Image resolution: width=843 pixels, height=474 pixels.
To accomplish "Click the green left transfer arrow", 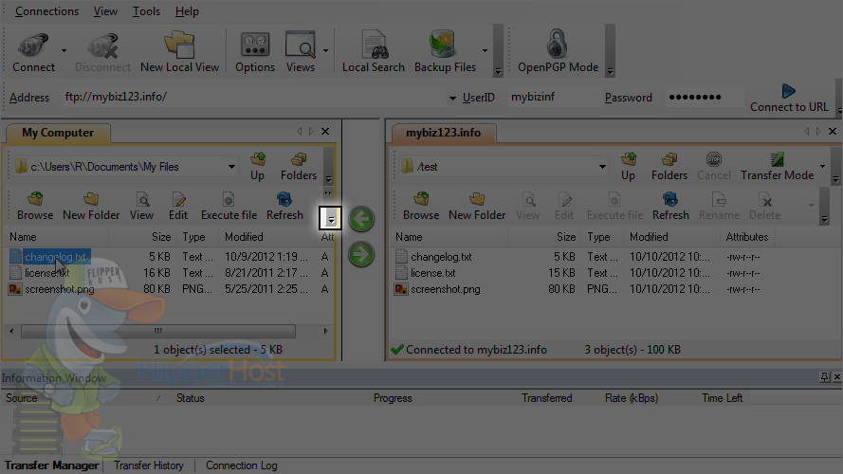I will 361,219.
